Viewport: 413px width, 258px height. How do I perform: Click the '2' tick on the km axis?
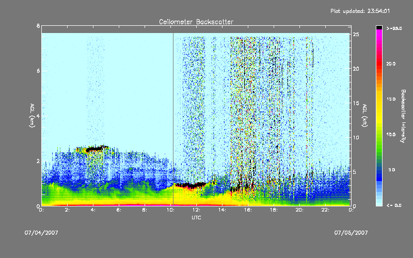coord(38,161)
